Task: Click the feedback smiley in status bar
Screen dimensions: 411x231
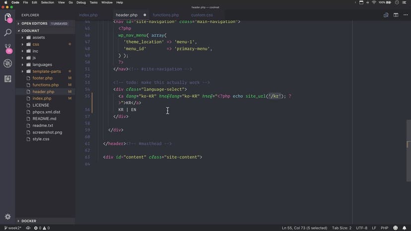Action: [x=397, y=228]
